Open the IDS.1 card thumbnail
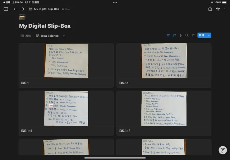This screenshot has height=160, width=230. click(66, 60)
